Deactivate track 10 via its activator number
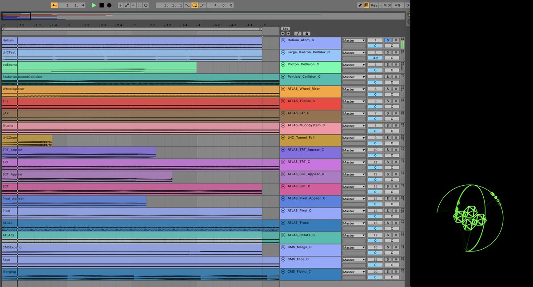Screen dimensions: 533x287 tap(375, 150)
